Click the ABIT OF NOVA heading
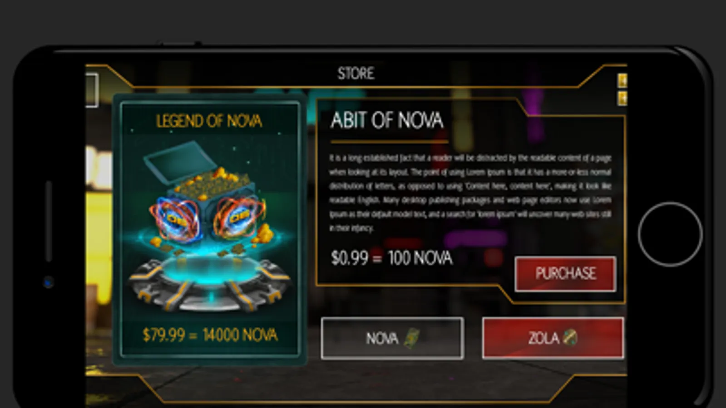This screenshot has height=408, width=726. click(387, 120)
